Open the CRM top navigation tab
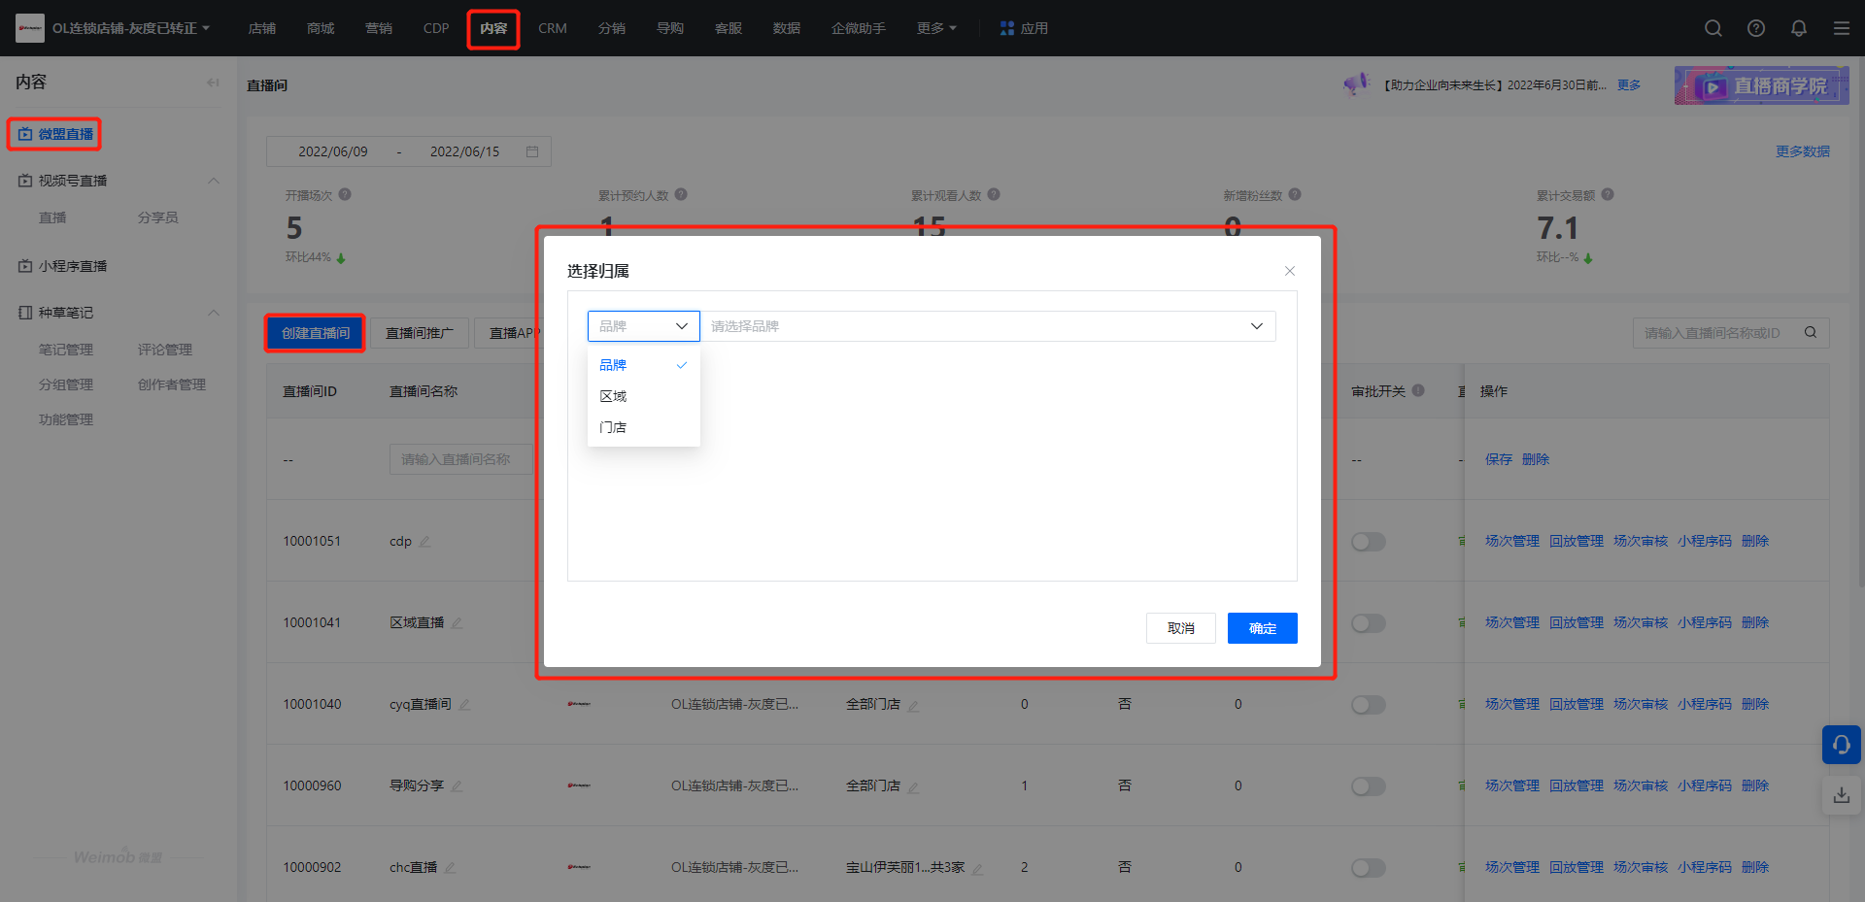 pos(553,28)
